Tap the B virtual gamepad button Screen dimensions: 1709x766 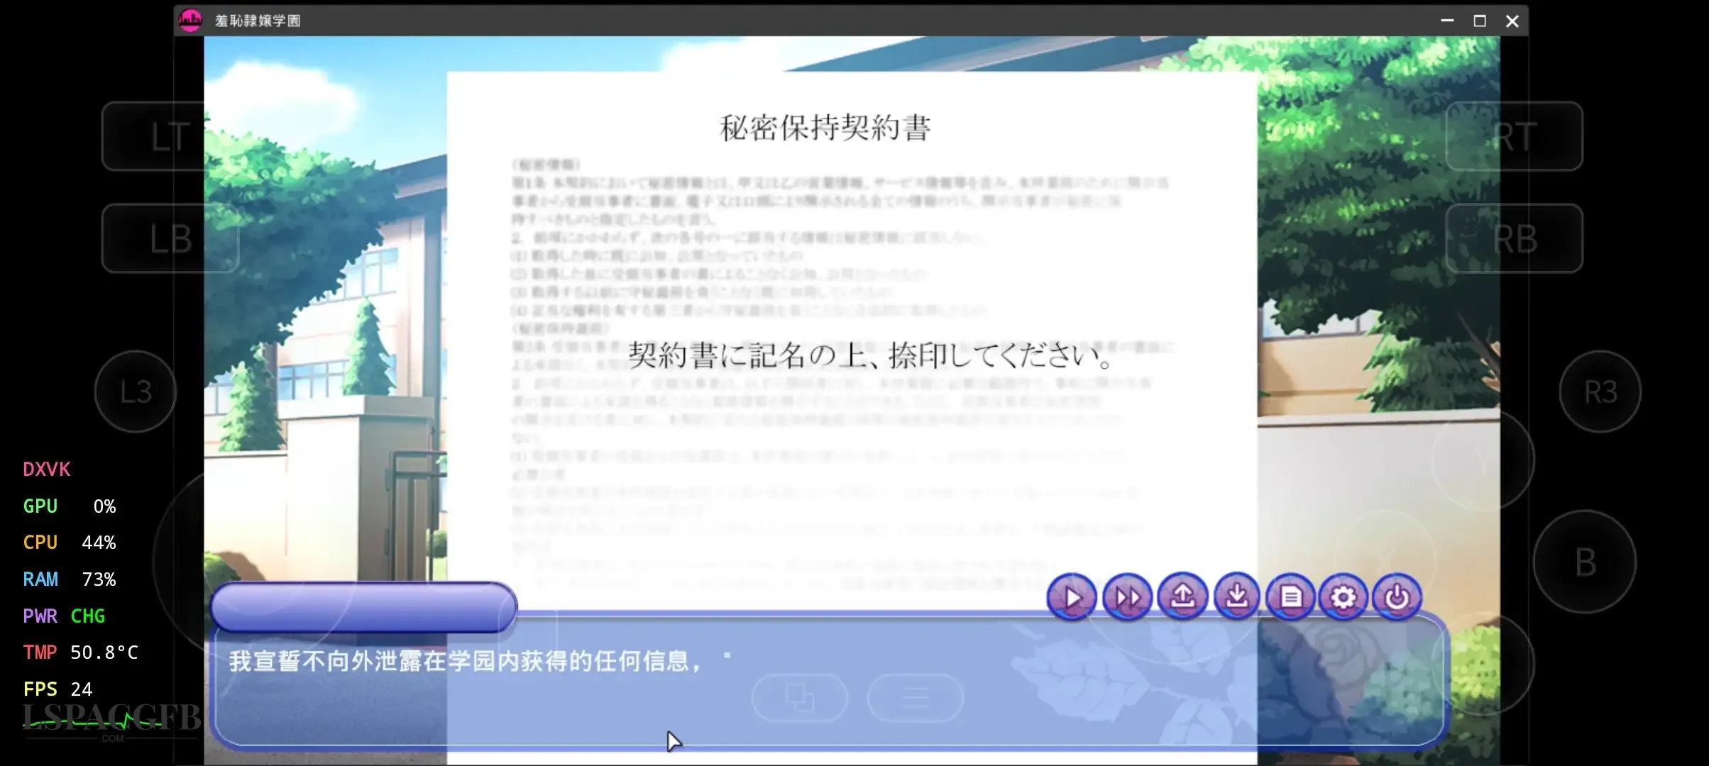click(x=1585, y=562)
